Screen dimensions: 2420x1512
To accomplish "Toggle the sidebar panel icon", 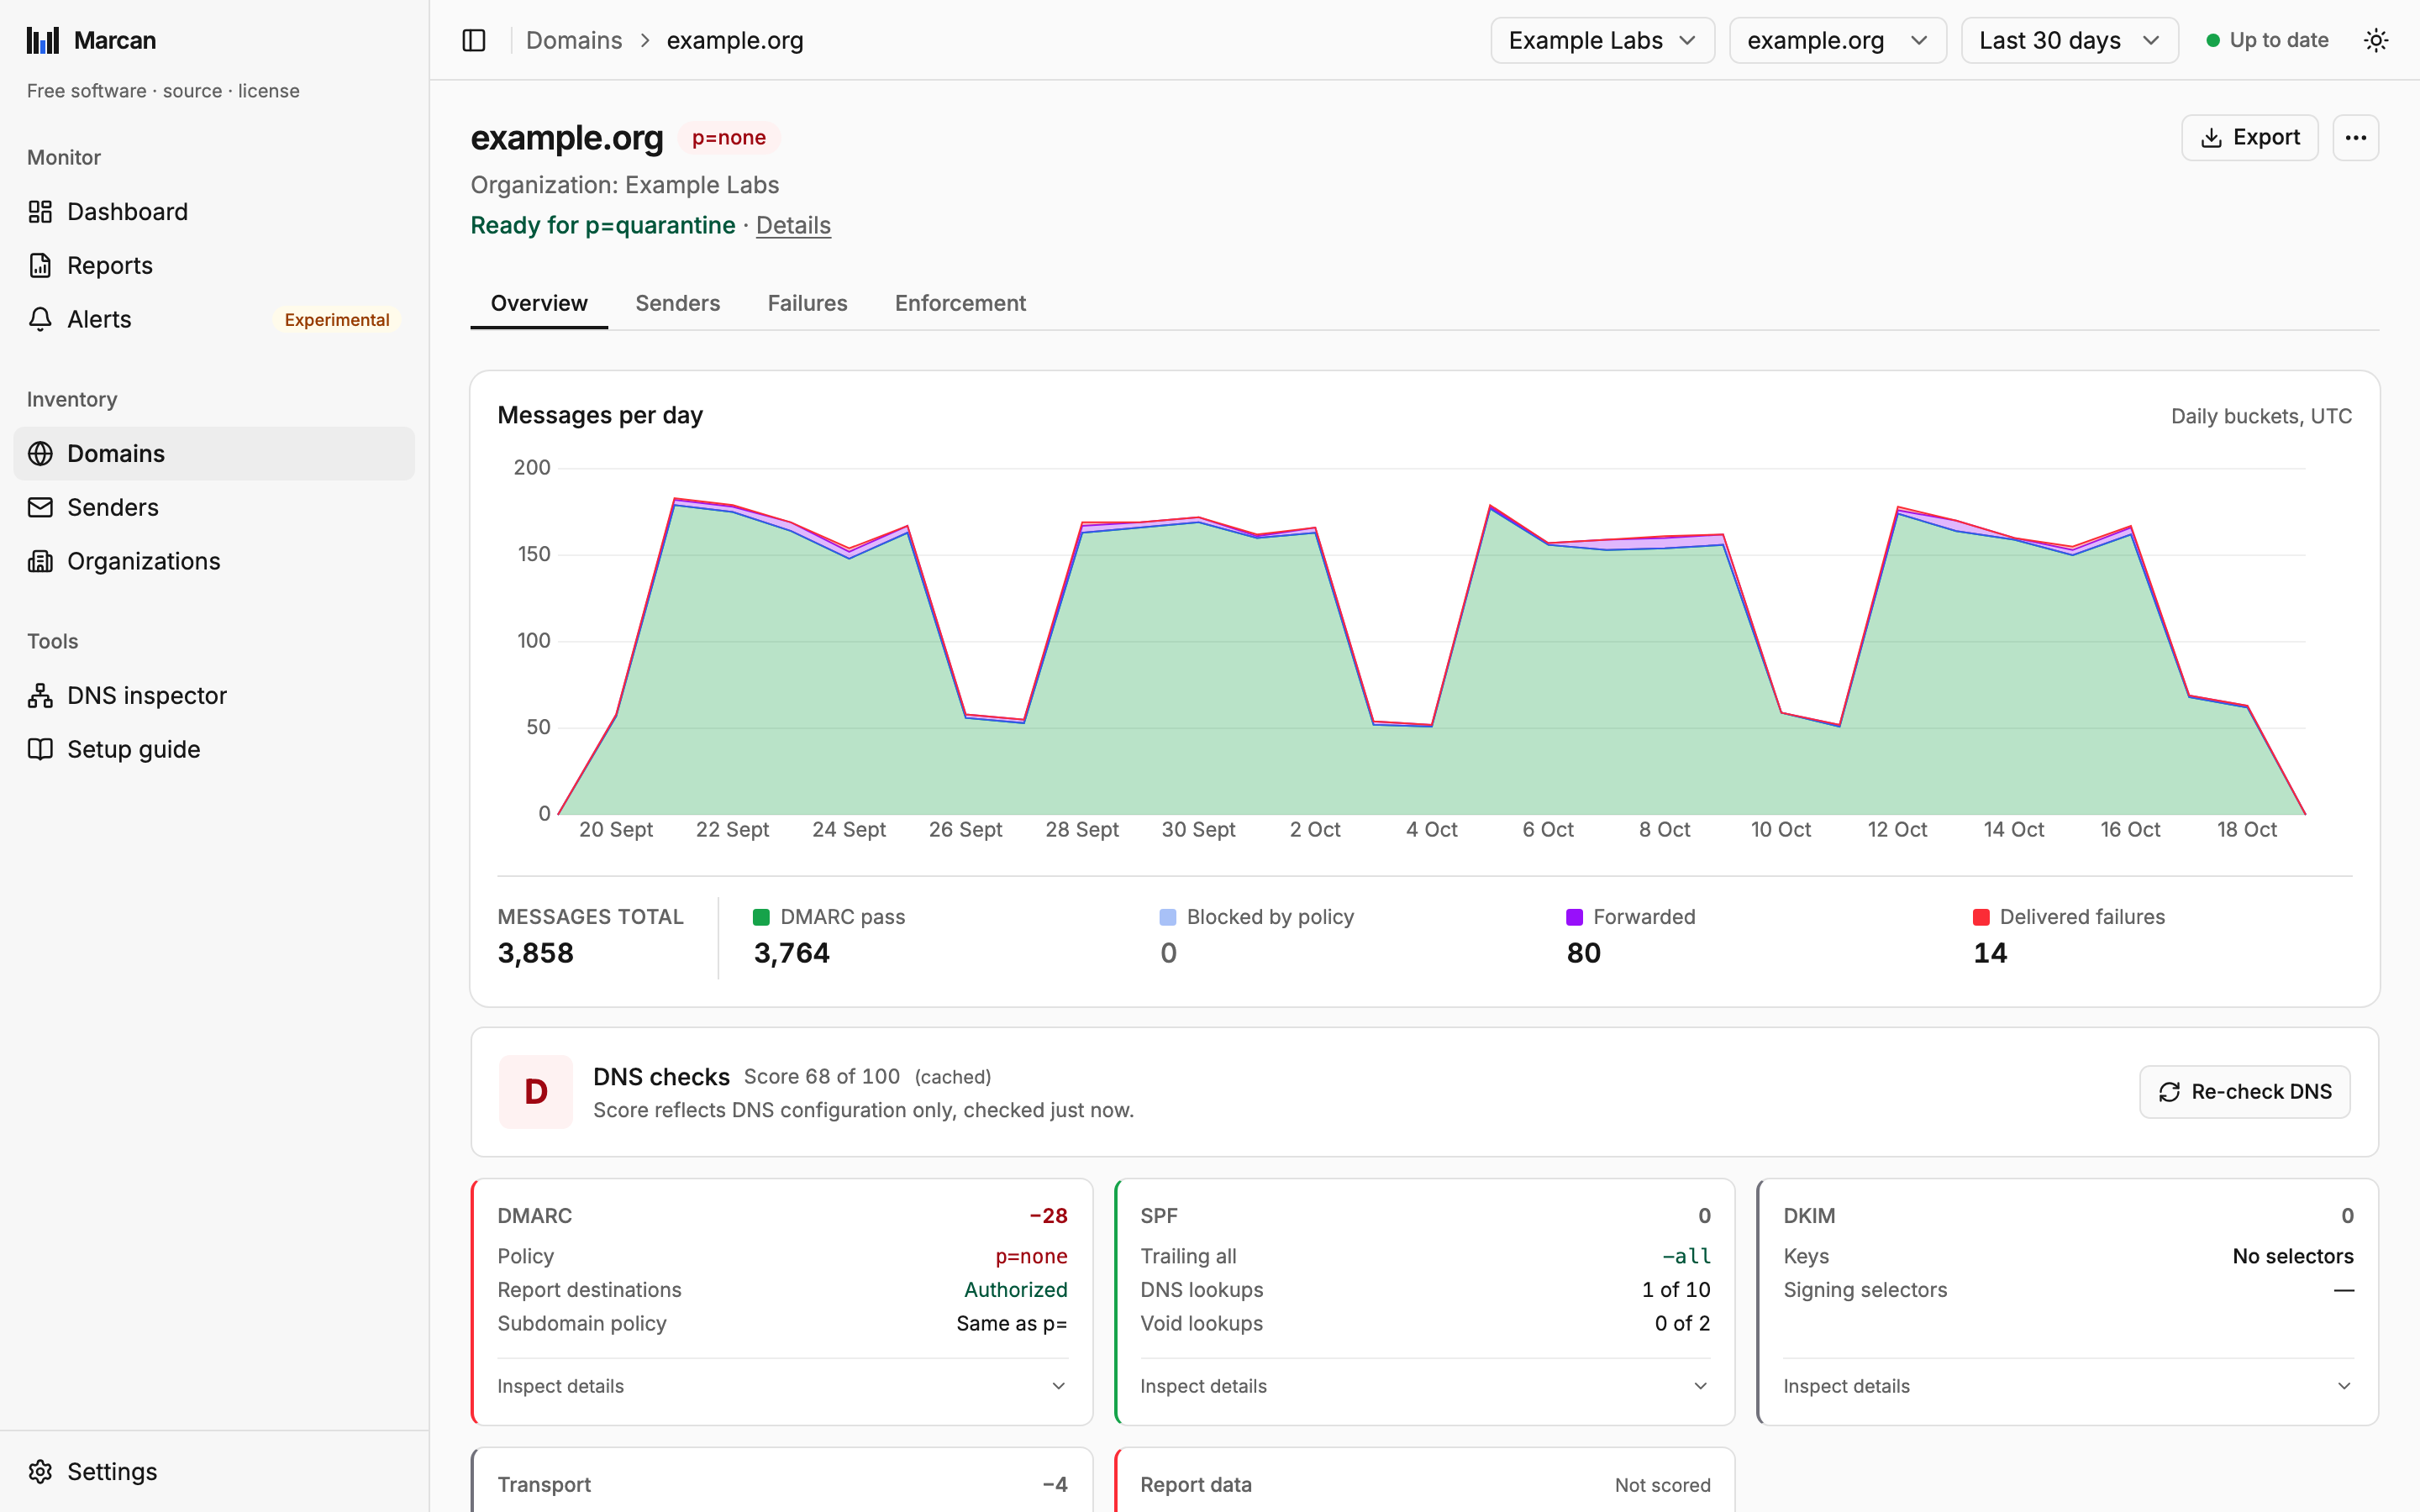I will 474,40.
